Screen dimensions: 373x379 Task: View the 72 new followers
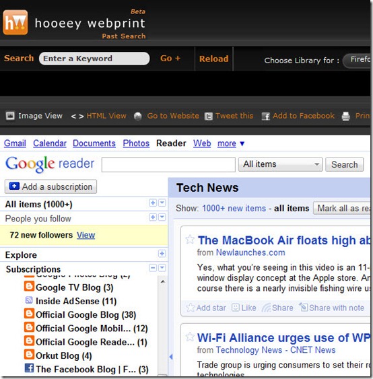pyautogui.click(x=86, y=235)
